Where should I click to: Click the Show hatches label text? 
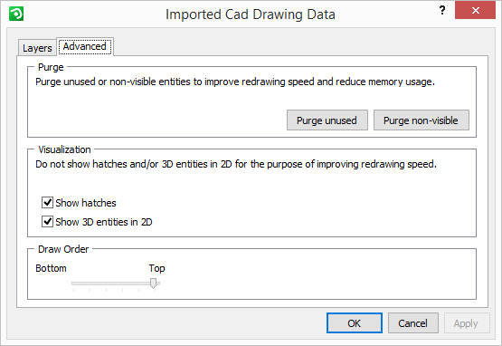coord(86,203)
